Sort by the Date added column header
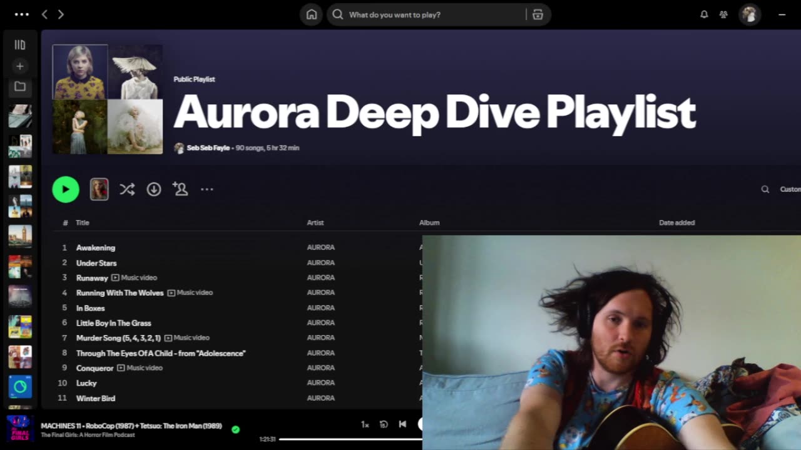Image resolution: width=801 pixels, height=450 pixels. click(x=676, y=222)
